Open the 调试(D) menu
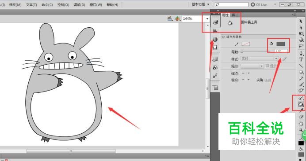The height and width of the screenshot is (161, 306). [x=79, y=5]
